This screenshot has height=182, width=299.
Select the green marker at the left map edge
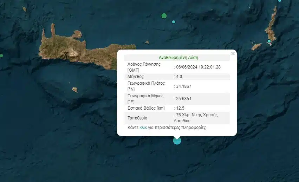1,56
